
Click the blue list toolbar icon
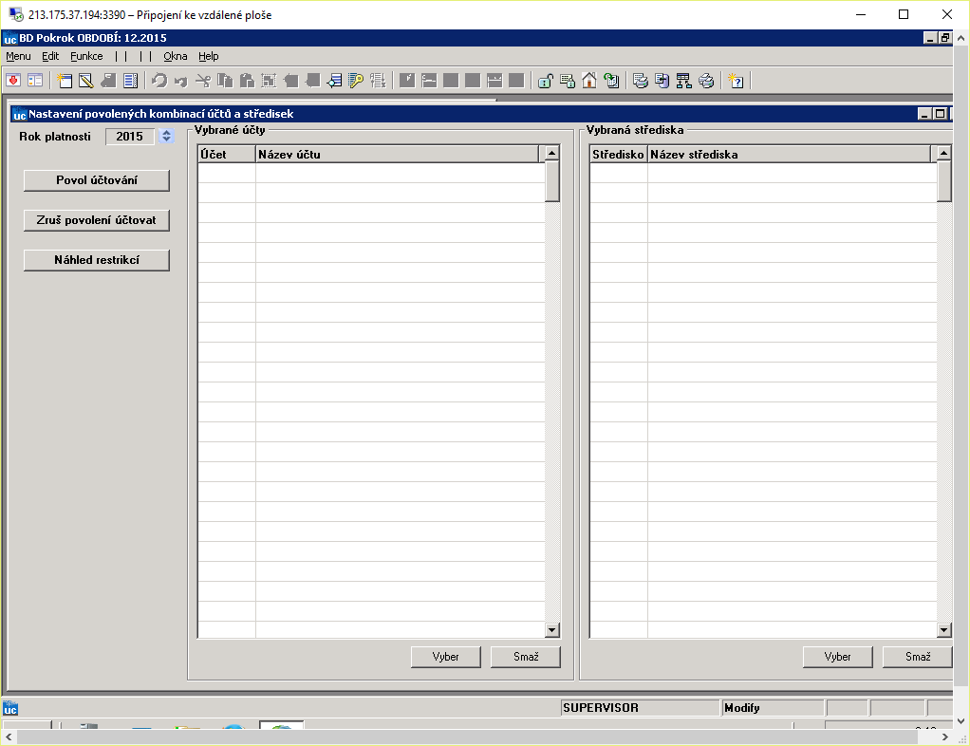131,81
